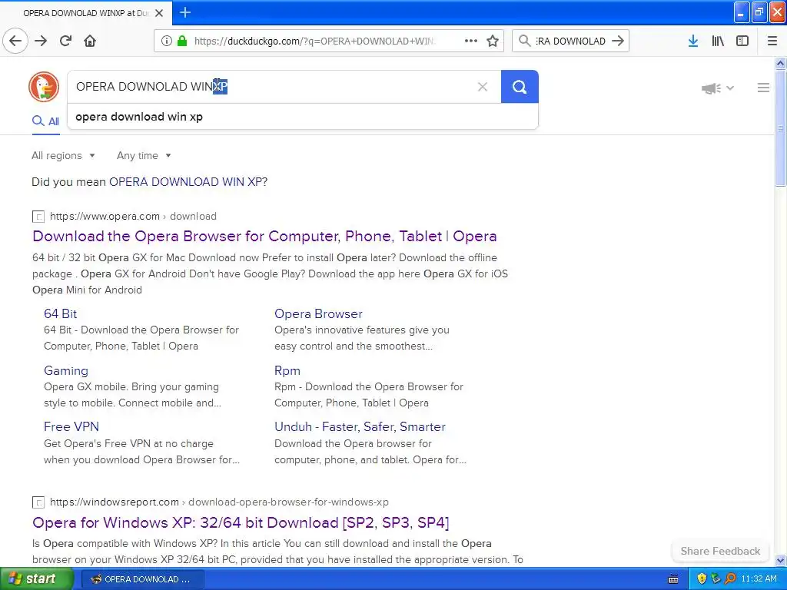
Task: Open the downloads panel
Action: [x=693, y=41]
